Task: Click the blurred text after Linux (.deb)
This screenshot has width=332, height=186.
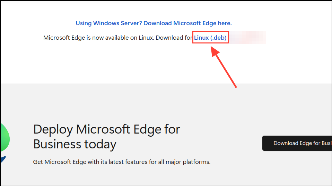Action: pos(248,38)
